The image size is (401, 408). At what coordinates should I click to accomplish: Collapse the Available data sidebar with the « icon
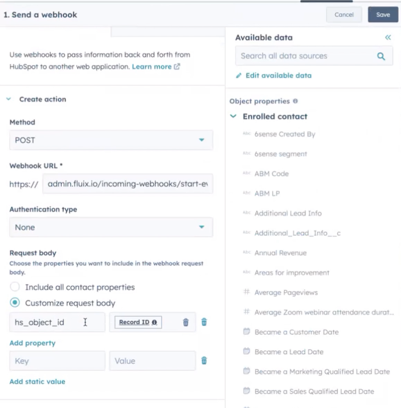point(389,37)
